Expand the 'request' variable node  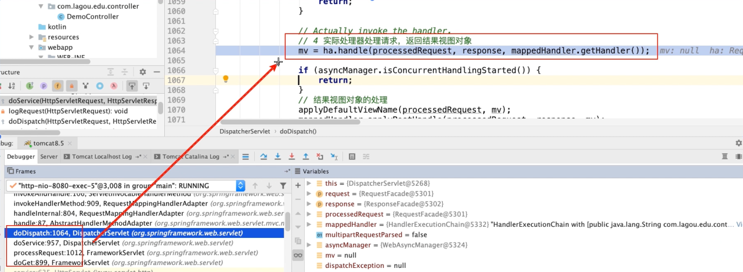click(x=309, y=194)
